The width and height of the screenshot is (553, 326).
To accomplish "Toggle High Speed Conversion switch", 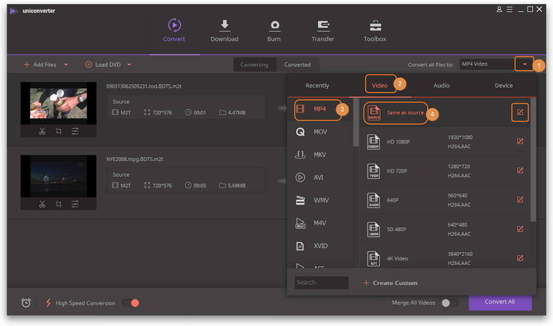I will click(x=131, y=303).
